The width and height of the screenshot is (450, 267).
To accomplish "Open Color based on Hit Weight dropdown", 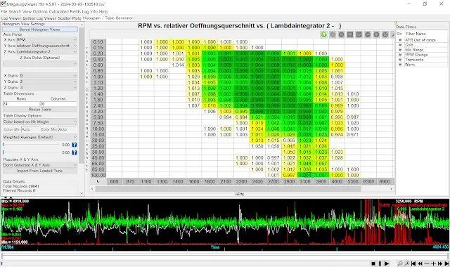I will click(40, 122).
